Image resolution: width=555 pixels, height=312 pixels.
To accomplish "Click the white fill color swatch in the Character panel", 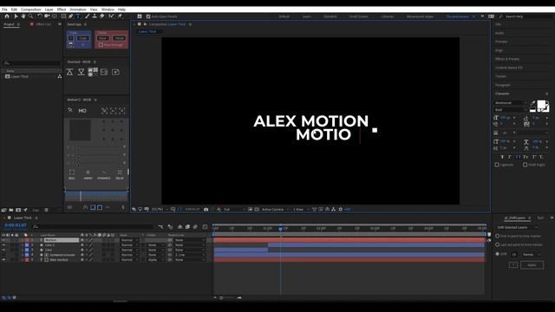I will tap(541, 105).
